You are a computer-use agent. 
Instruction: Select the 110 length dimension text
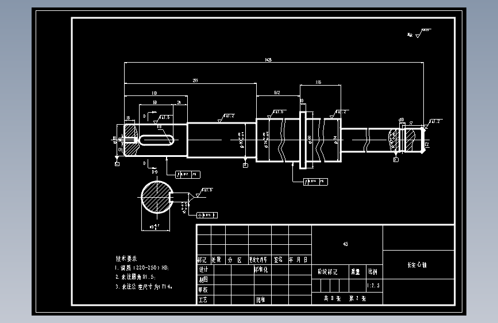pyautogui.click(x=155, y=93)
